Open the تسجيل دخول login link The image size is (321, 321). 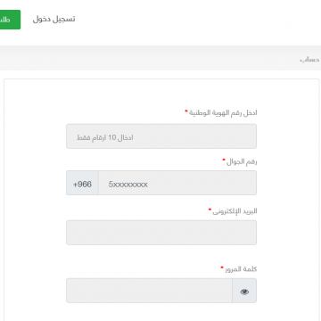[53, 19]
